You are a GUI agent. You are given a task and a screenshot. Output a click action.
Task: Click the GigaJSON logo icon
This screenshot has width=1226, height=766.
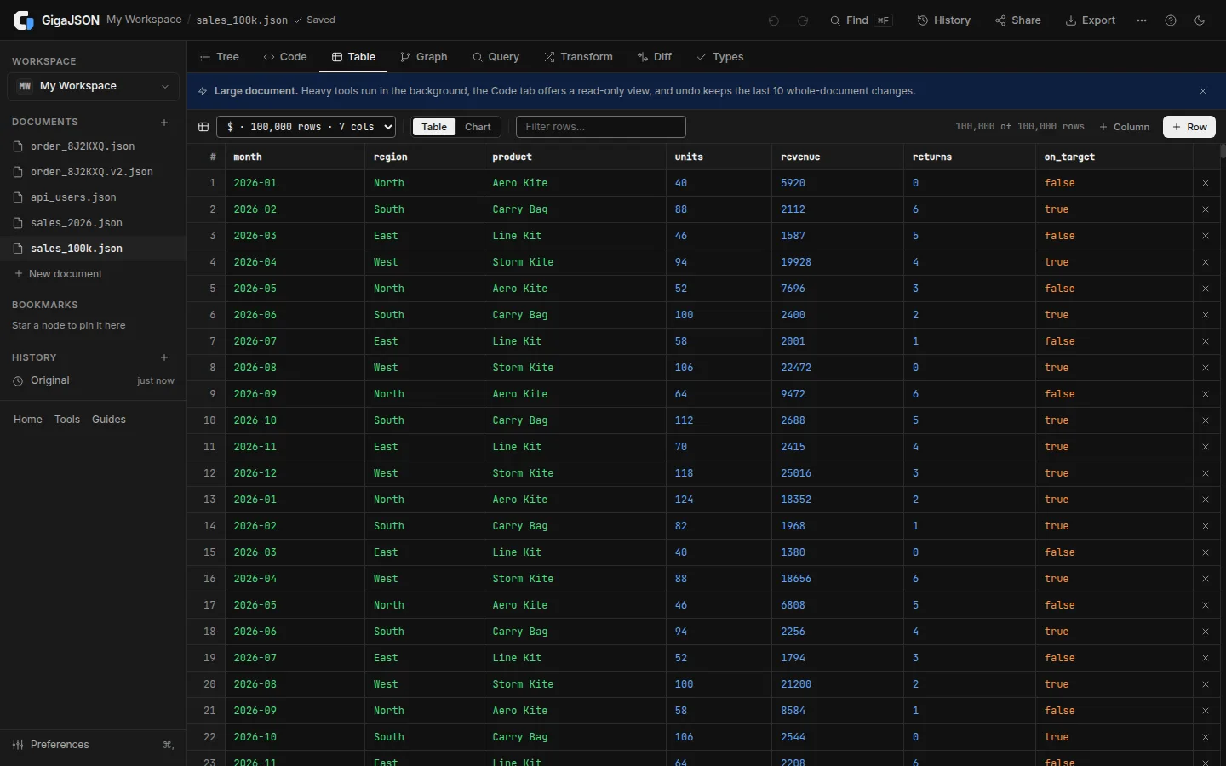click(24, 20)
